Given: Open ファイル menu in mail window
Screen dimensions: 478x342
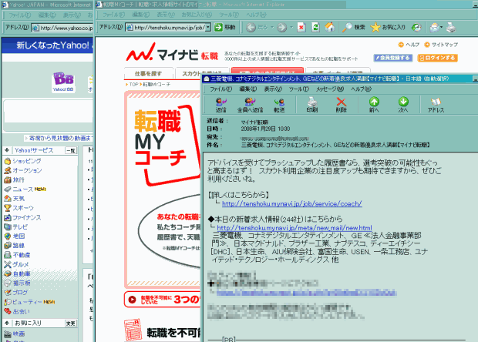Looking at the screenshot, I should [x=221, y=89].
